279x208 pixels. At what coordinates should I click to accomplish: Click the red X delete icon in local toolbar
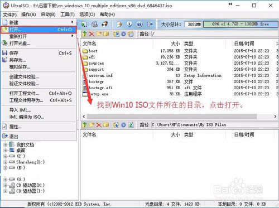tap(99, 125)
